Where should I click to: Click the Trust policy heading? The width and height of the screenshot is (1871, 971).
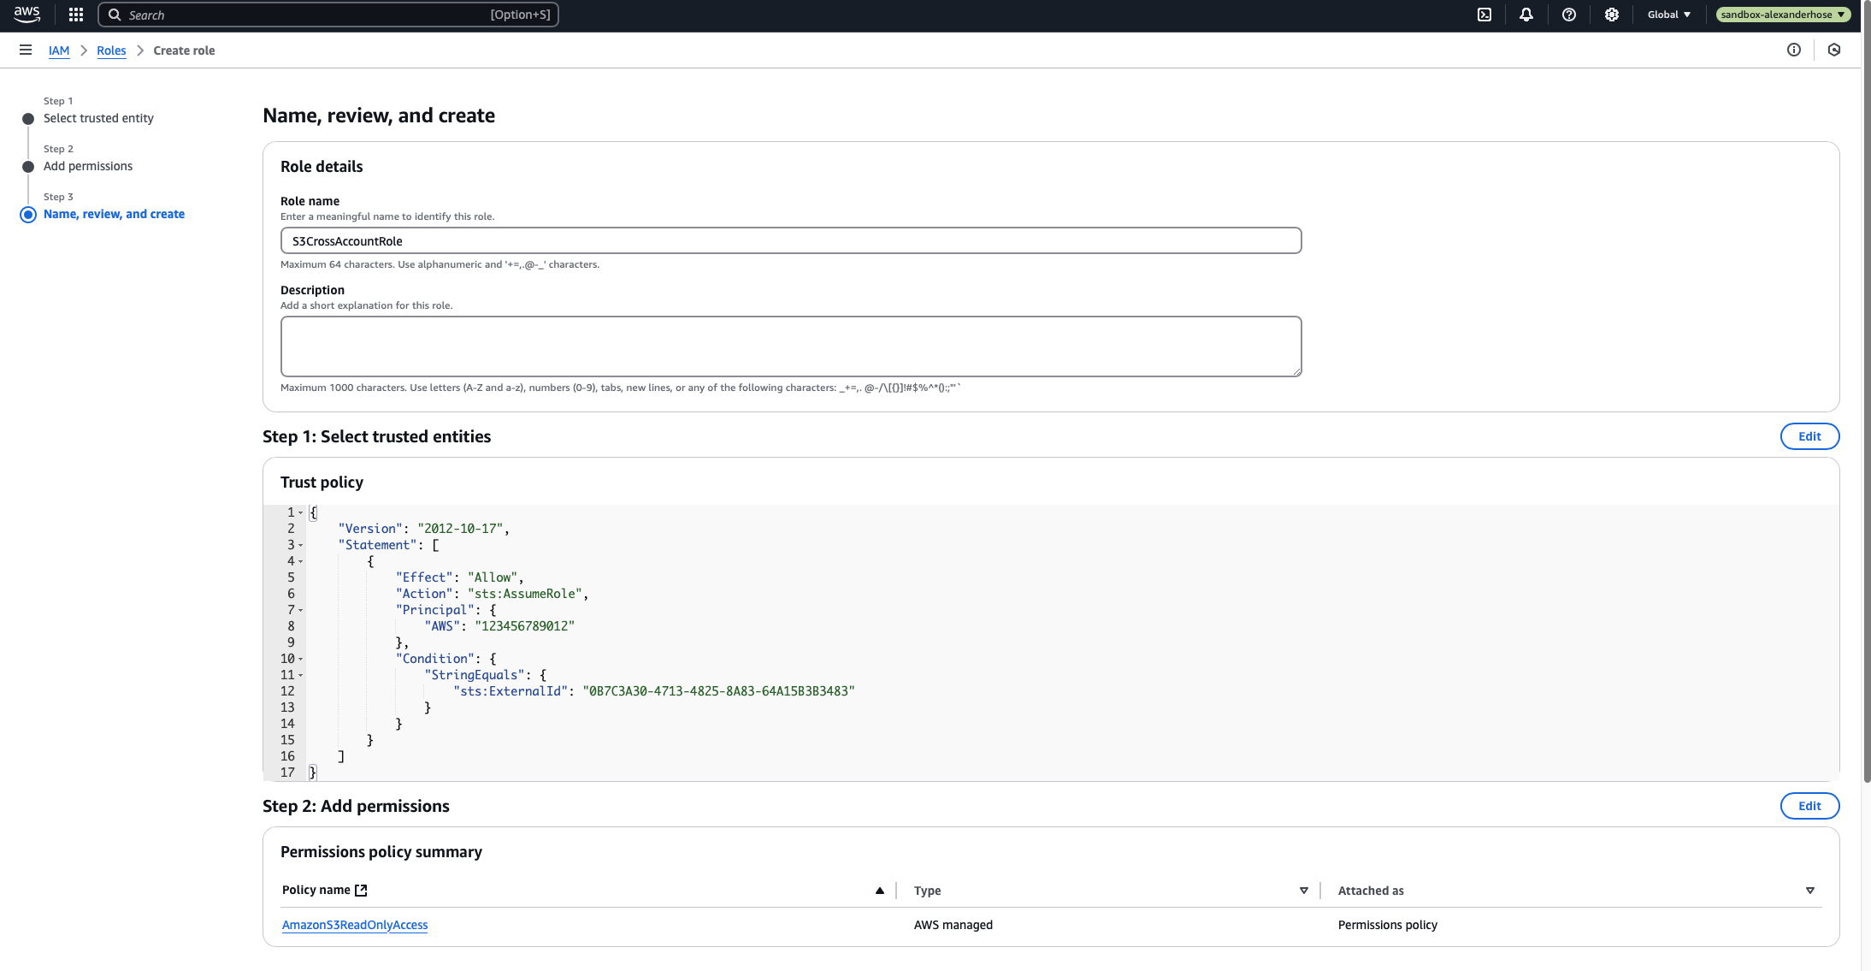pos(322,483)
